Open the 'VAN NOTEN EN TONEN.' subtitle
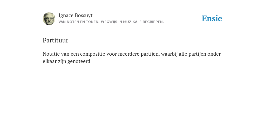The height and width of the screenshot is (135, 270). point(79,22)
